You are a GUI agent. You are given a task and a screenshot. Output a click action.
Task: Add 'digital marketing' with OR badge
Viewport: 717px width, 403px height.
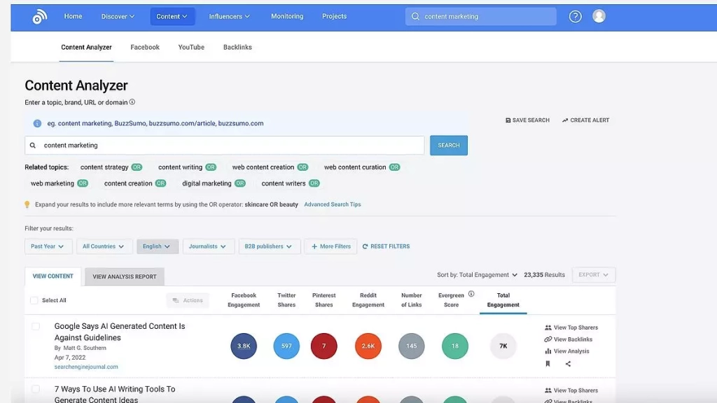(240, 183)
